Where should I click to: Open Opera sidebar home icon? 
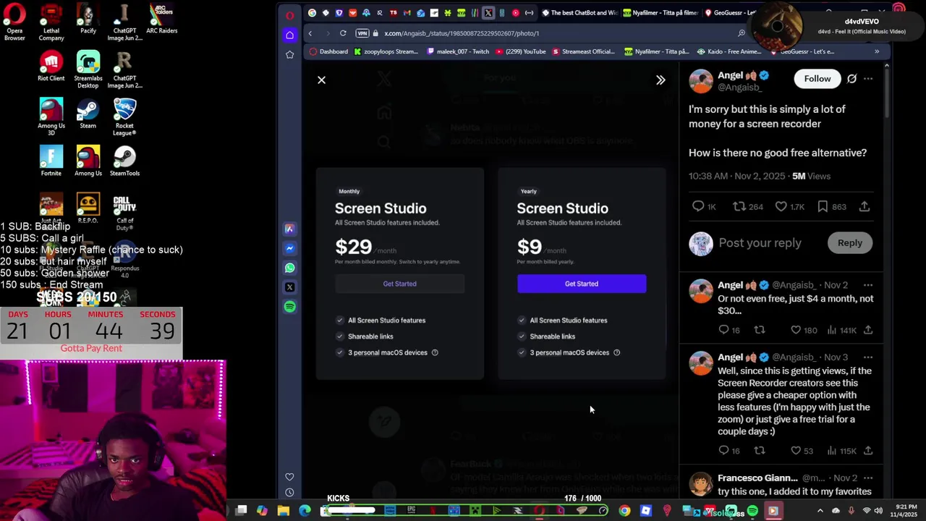pos(289,35)
